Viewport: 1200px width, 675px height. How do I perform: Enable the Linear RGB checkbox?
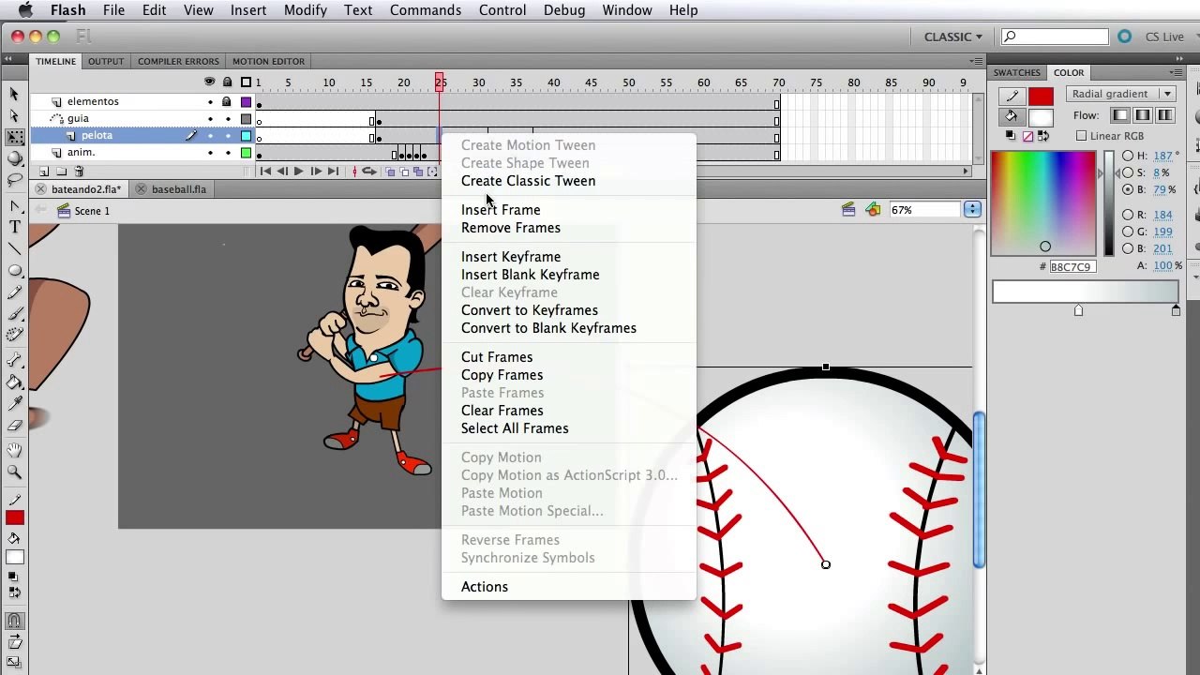tap(1082, 136)
